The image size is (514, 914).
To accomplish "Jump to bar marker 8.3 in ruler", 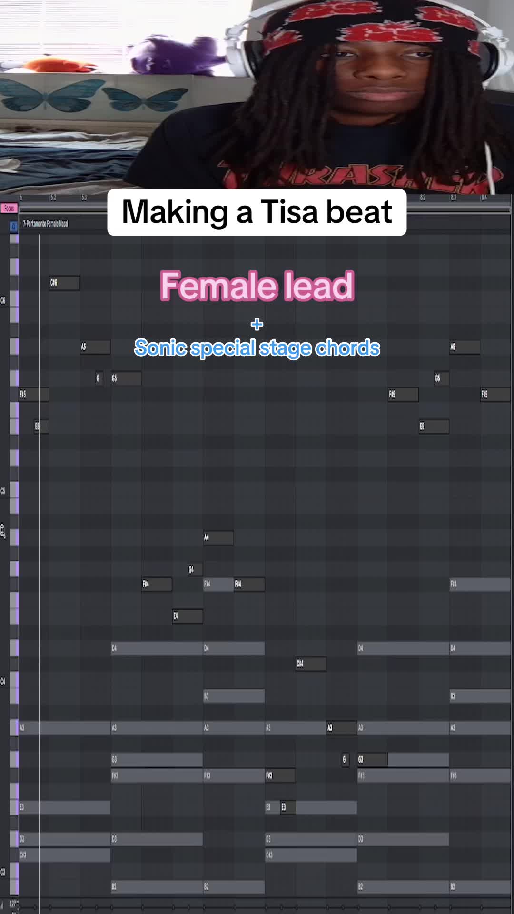I will [x=453, y=198].
